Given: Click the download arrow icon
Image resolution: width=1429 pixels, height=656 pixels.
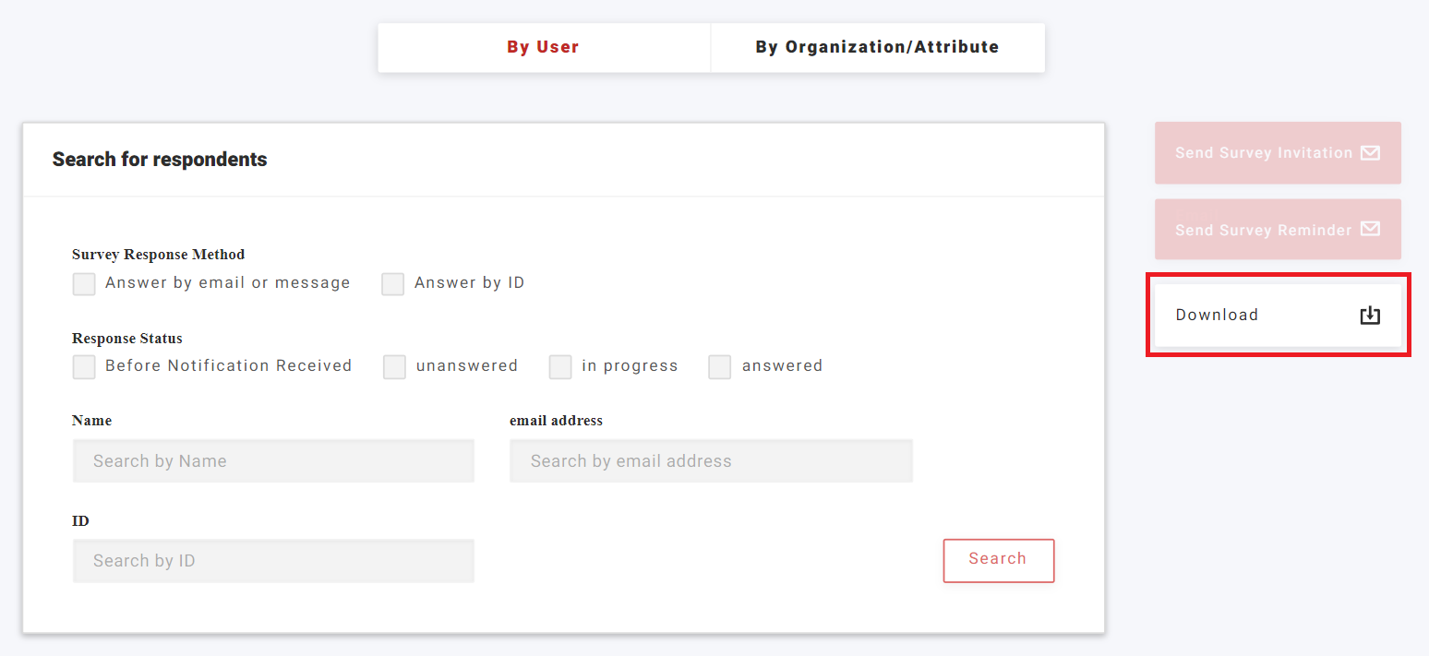Looking at the screenshot, I should [x=1370, y=316].
